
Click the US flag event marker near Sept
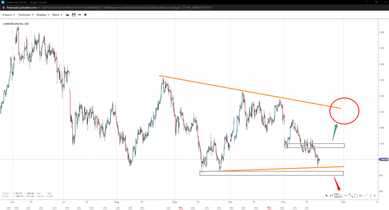[181, 208]
